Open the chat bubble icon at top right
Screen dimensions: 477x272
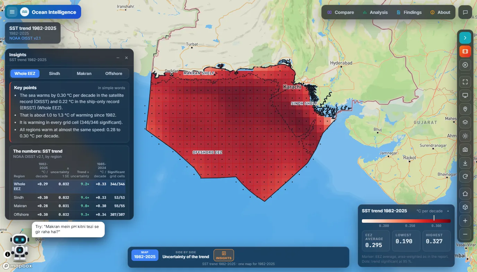pyautogui.click(x=465, y=12)
